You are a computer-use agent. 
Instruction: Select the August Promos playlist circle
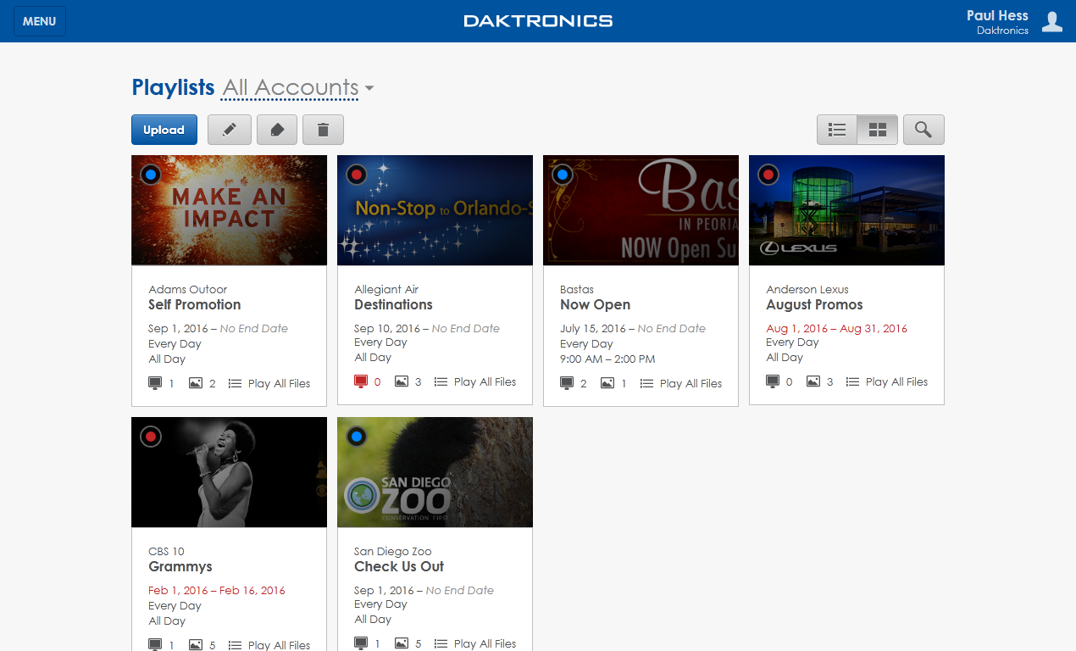tap(768, 175)
